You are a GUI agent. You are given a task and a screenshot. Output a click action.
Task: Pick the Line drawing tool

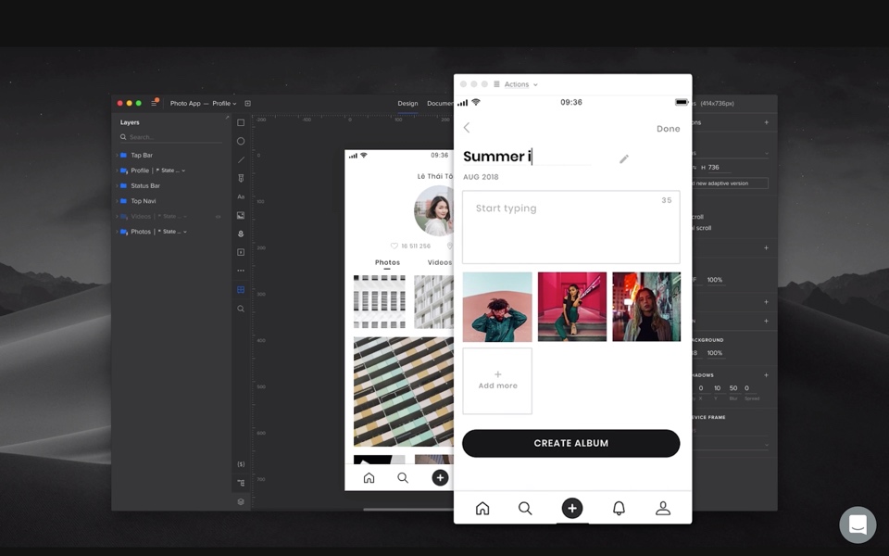click(241, 159)
